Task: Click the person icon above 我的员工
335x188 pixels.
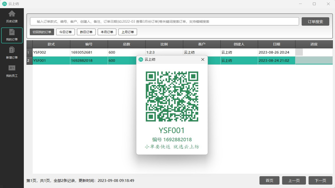Action: 12,68
